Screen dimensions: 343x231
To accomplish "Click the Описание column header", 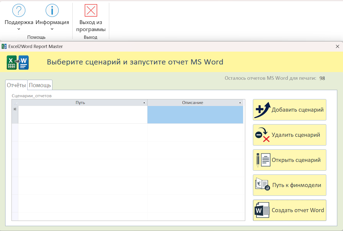I will pos(193,103).
